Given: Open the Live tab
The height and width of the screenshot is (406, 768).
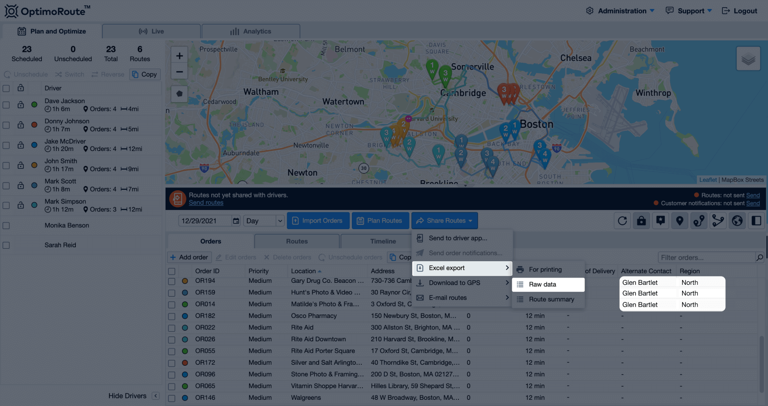Looking at the screenshot, I should [151, 31].
